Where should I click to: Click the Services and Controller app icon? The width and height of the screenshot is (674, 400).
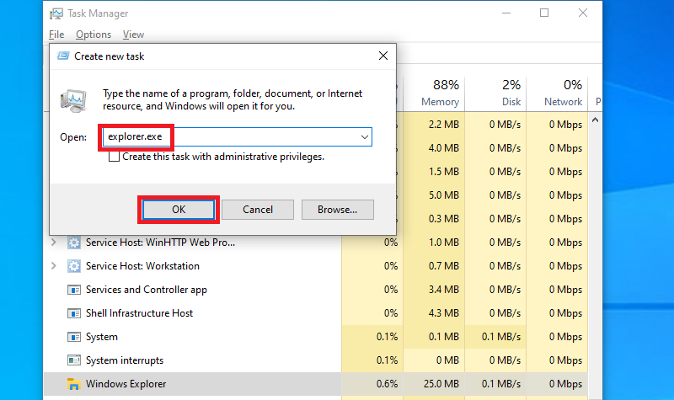coord(74,290)
